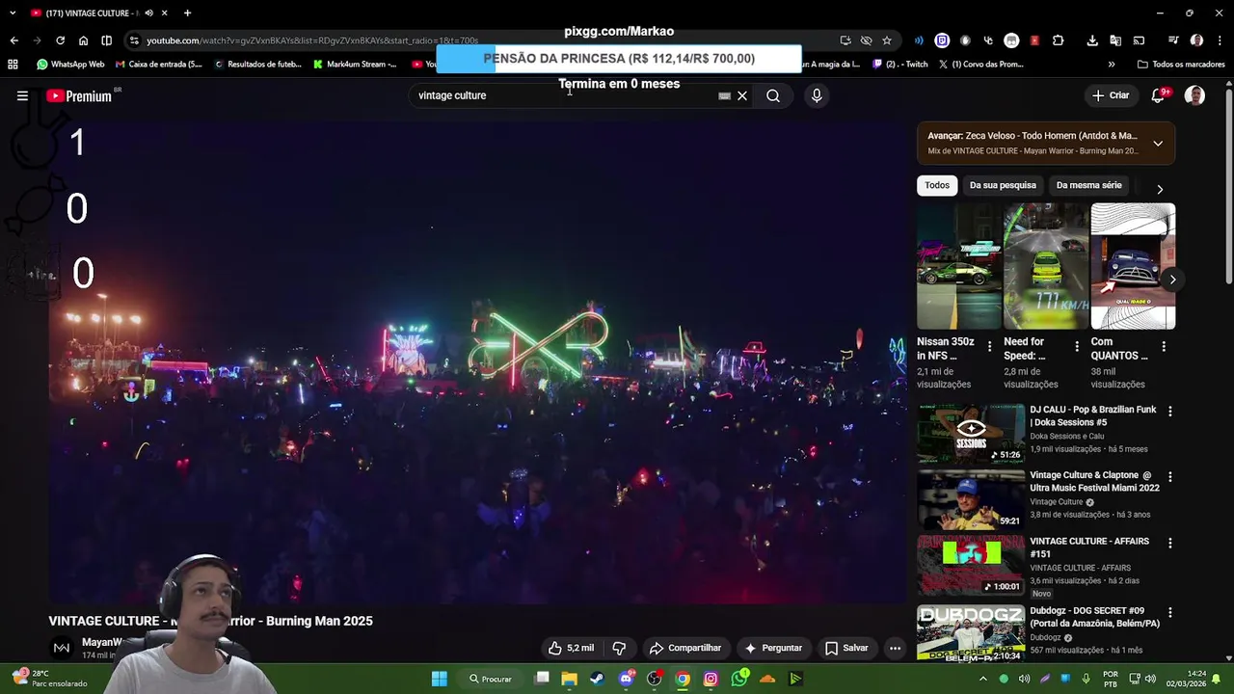Open WhatsApp Web bookmark
Screen dimensions: 1234x694
coord(70,65)
